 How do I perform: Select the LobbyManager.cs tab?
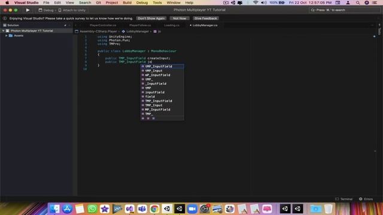click(205, 25)
